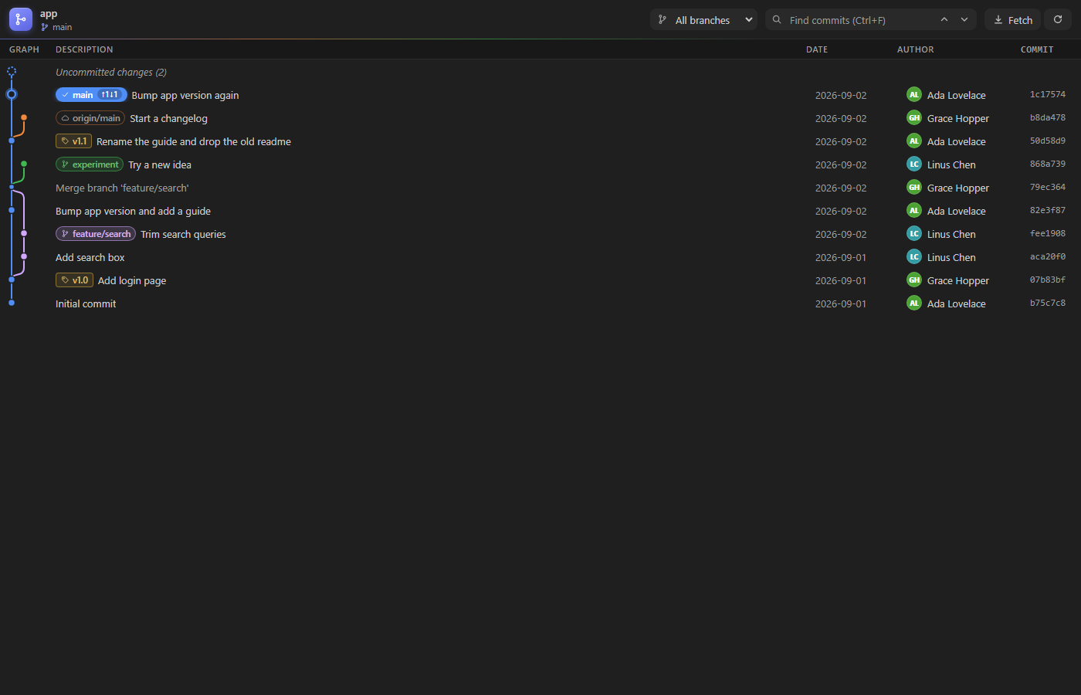Click commit hash aca20f0
This screenshot has width=1081, height=695.
1047,257
